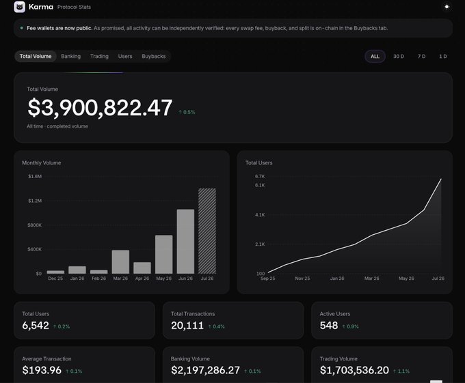Switch to the Trading tab

tap(99, 56)
